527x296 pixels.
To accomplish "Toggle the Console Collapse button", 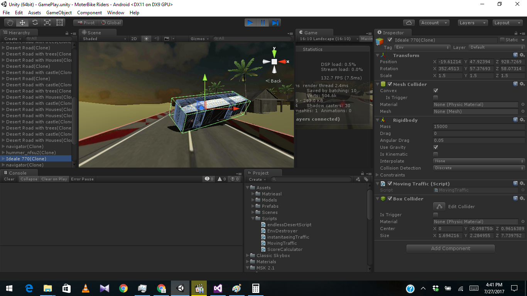I will (29, 179).
